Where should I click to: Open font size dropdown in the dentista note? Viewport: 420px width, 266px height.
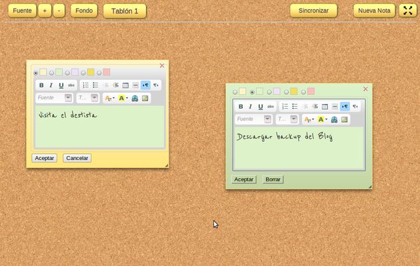(88, 98)
